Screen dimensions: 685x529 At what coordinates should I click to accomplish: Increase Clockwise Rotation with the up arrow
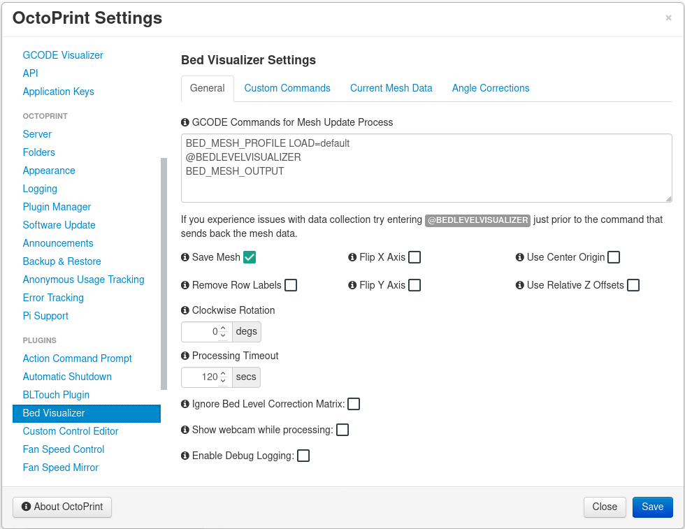[x=223, y=328]
